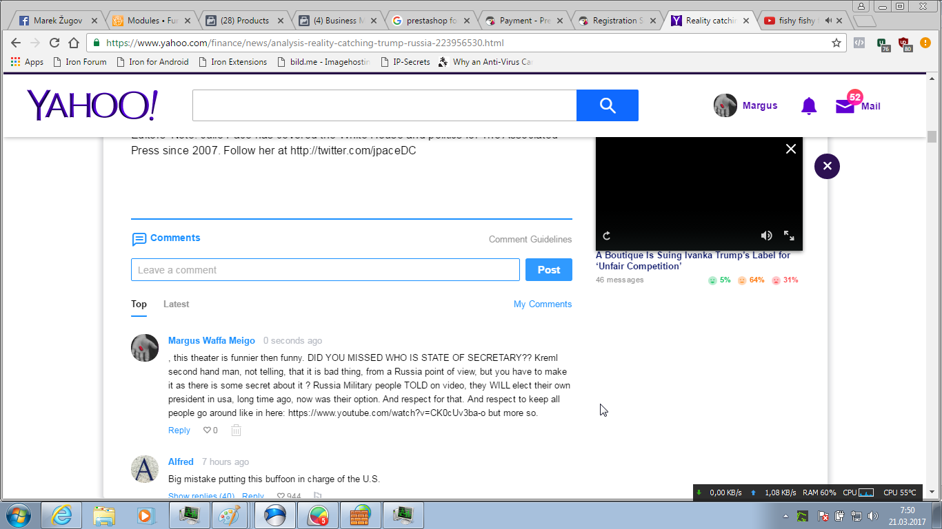Open the IP-Secrets bookmark
This screenshot has height=529, width=942.
405,62
